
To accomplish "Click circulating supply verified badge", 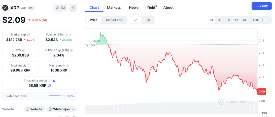I will (x=54, y=81).
